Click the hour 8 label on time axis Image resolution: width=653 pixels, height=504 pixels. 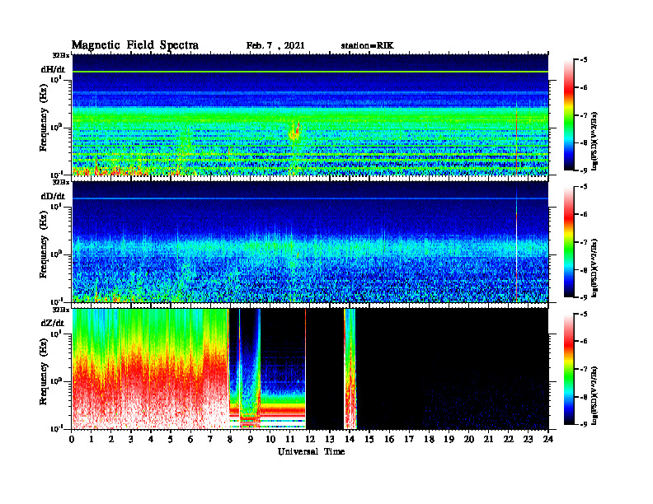230,440
